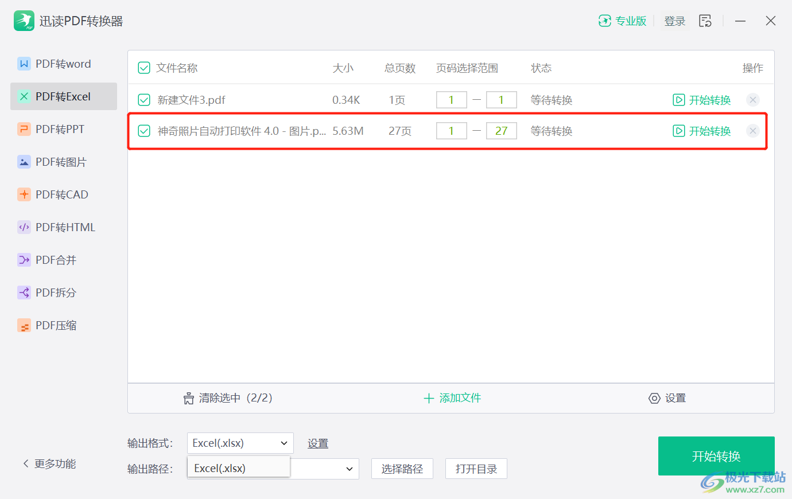This screenshot has height=499, width=792.
Task: Select Excel(.xlsx) option in dropdown list
Action: [238, 468]
